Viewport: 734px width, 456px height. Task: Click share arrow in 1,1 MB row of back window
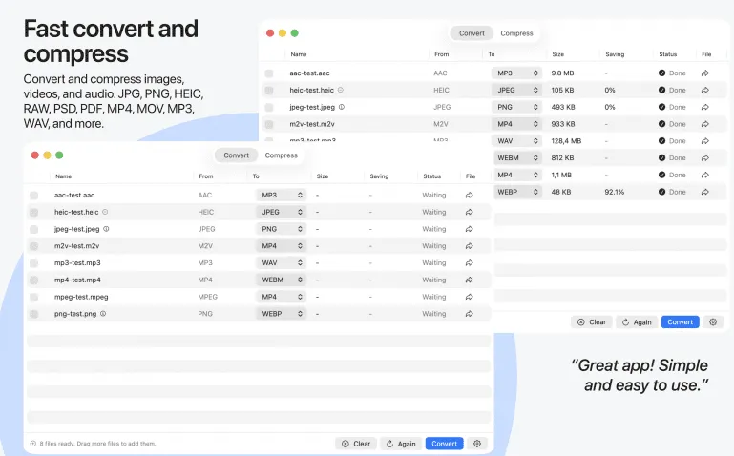tap(705, 175)
